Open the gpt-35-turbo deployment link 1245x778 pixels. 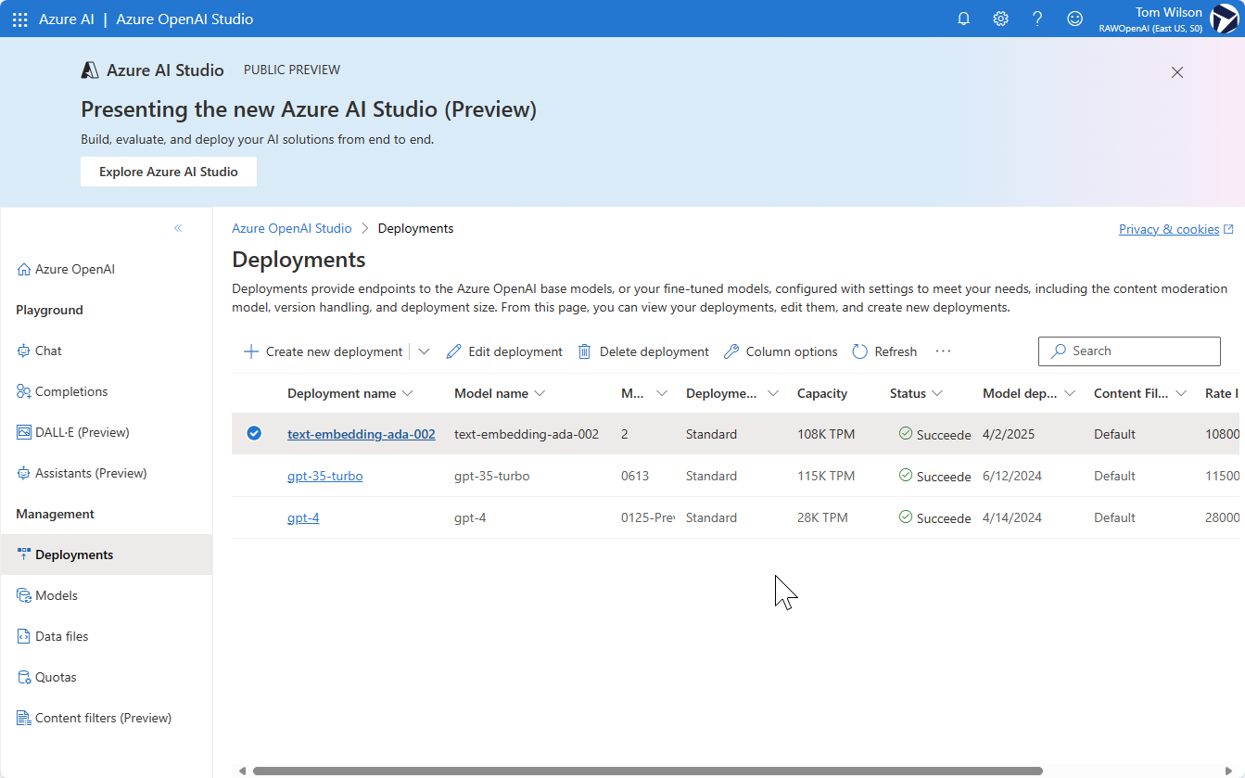tap(325, 476)
